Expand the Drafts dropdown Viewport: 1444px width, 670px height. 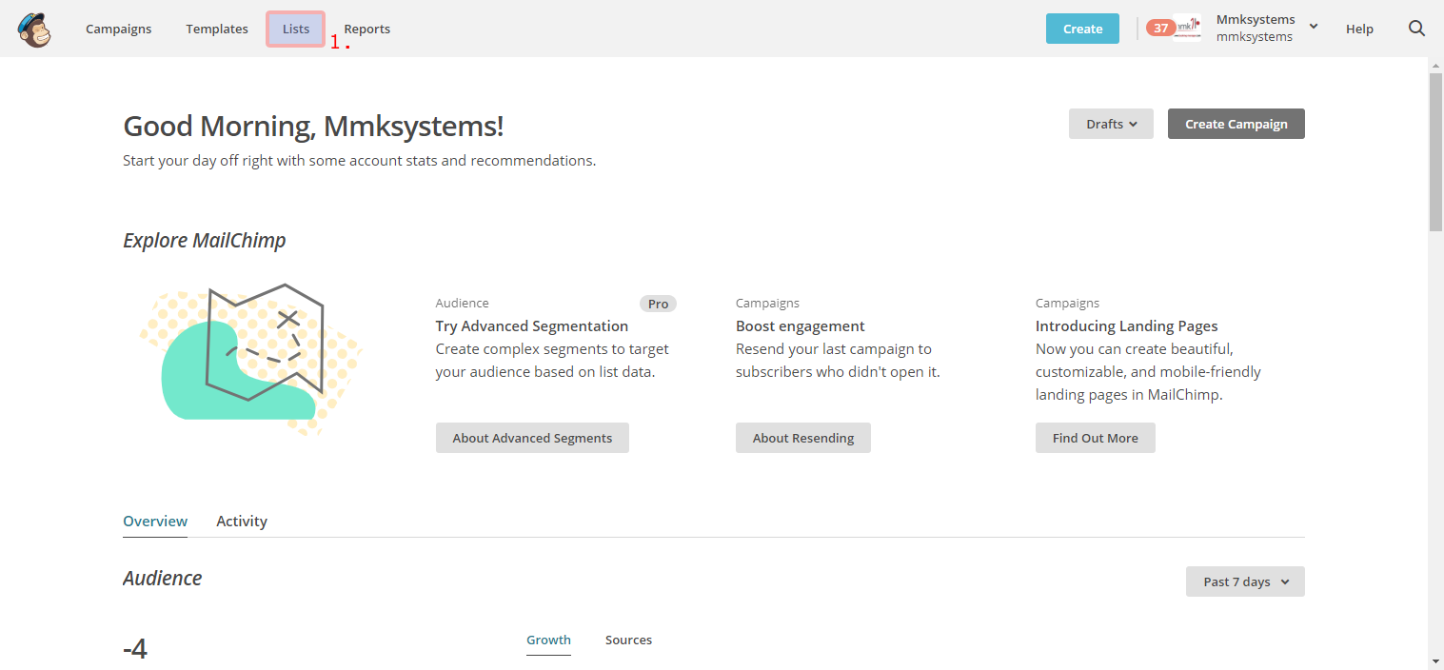(1111, 124)
